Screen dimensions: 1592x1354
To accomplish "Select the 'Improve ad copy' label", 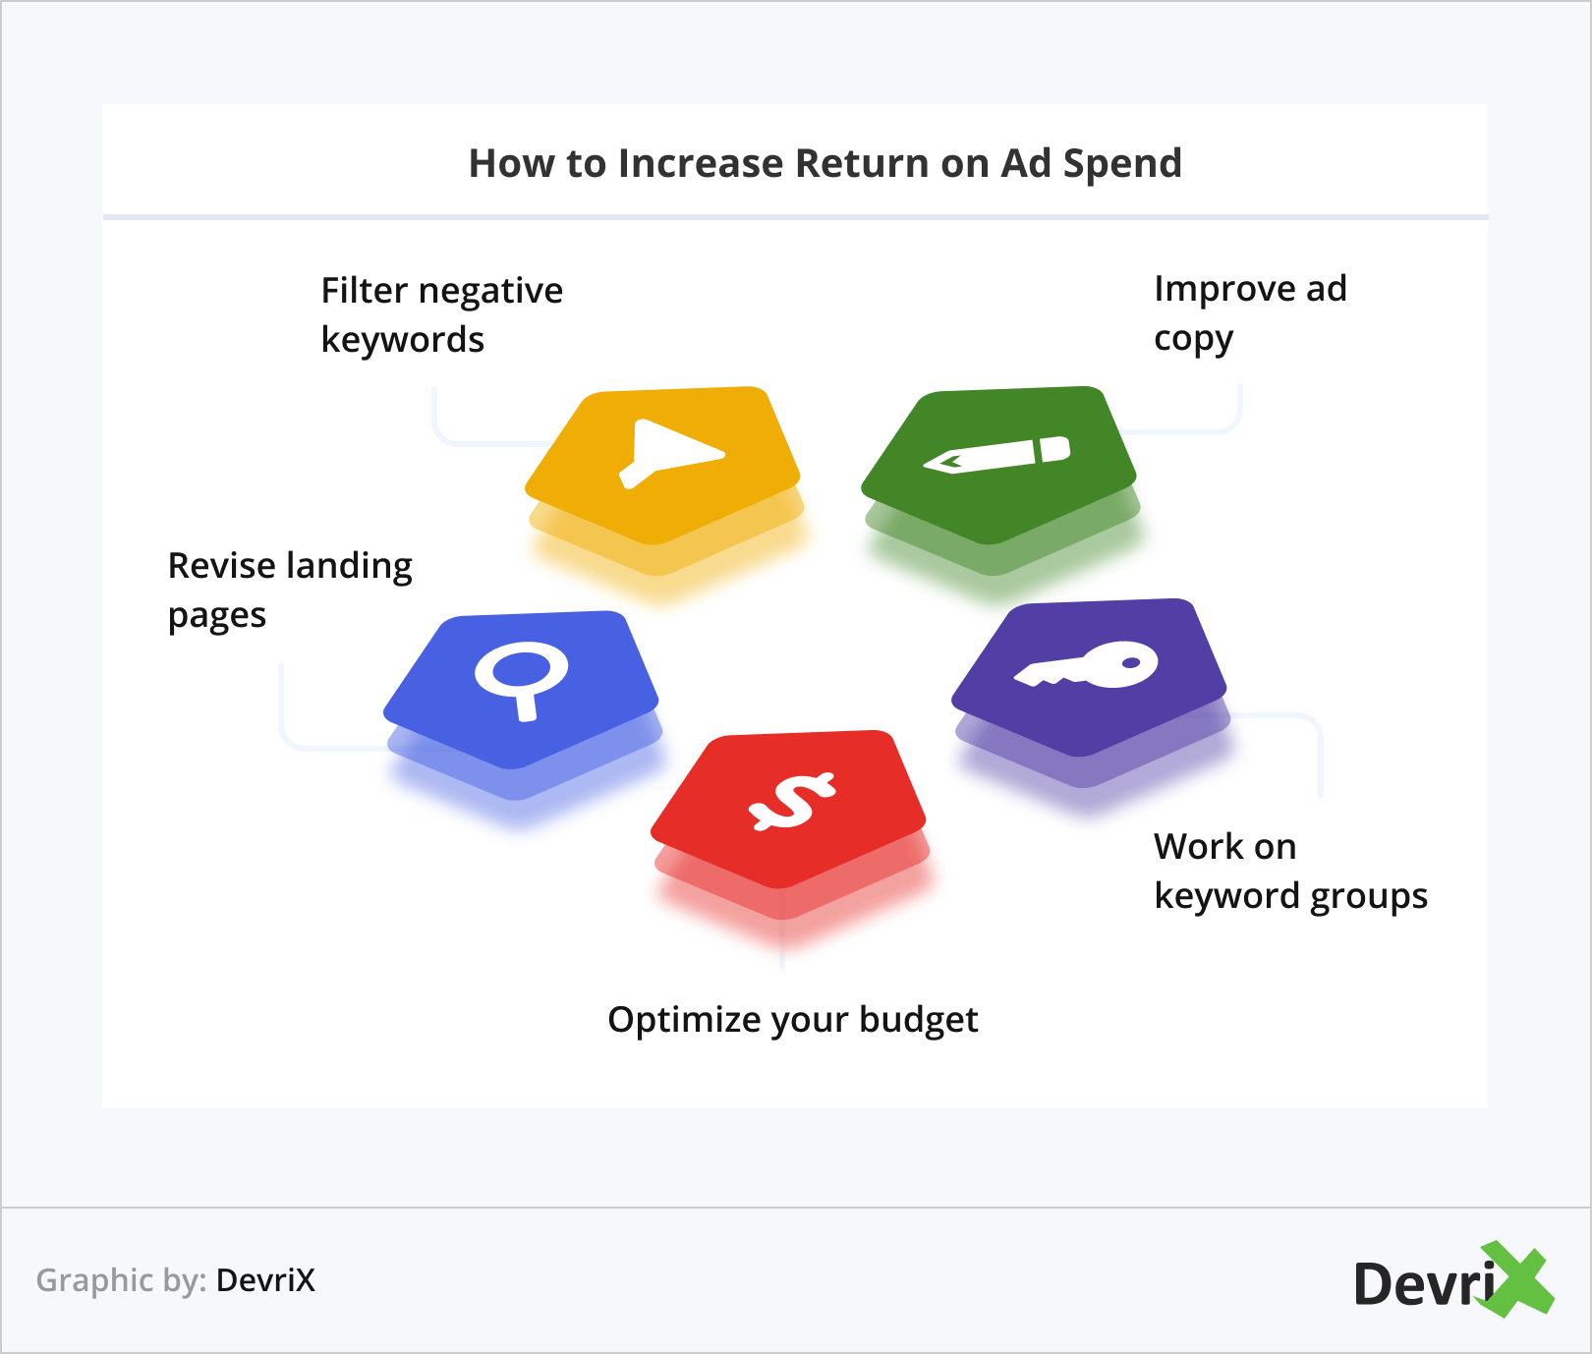I will point(1250,313).
